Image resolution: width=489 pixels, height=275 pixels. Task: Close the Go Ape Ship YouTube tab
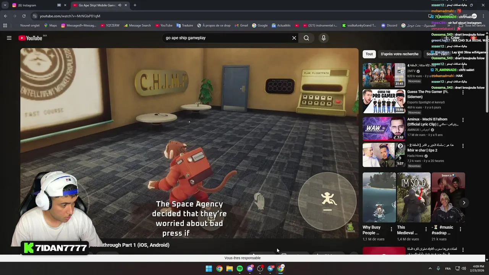(126, 5)
